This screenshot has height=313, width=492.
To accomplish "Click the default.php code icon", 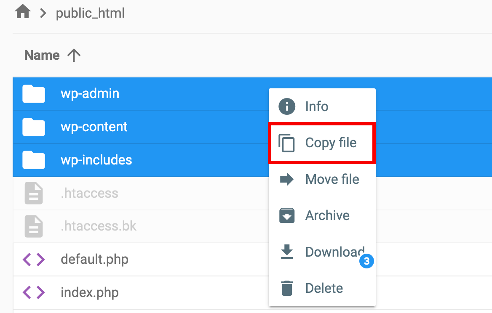I will (x=34, y=259).
